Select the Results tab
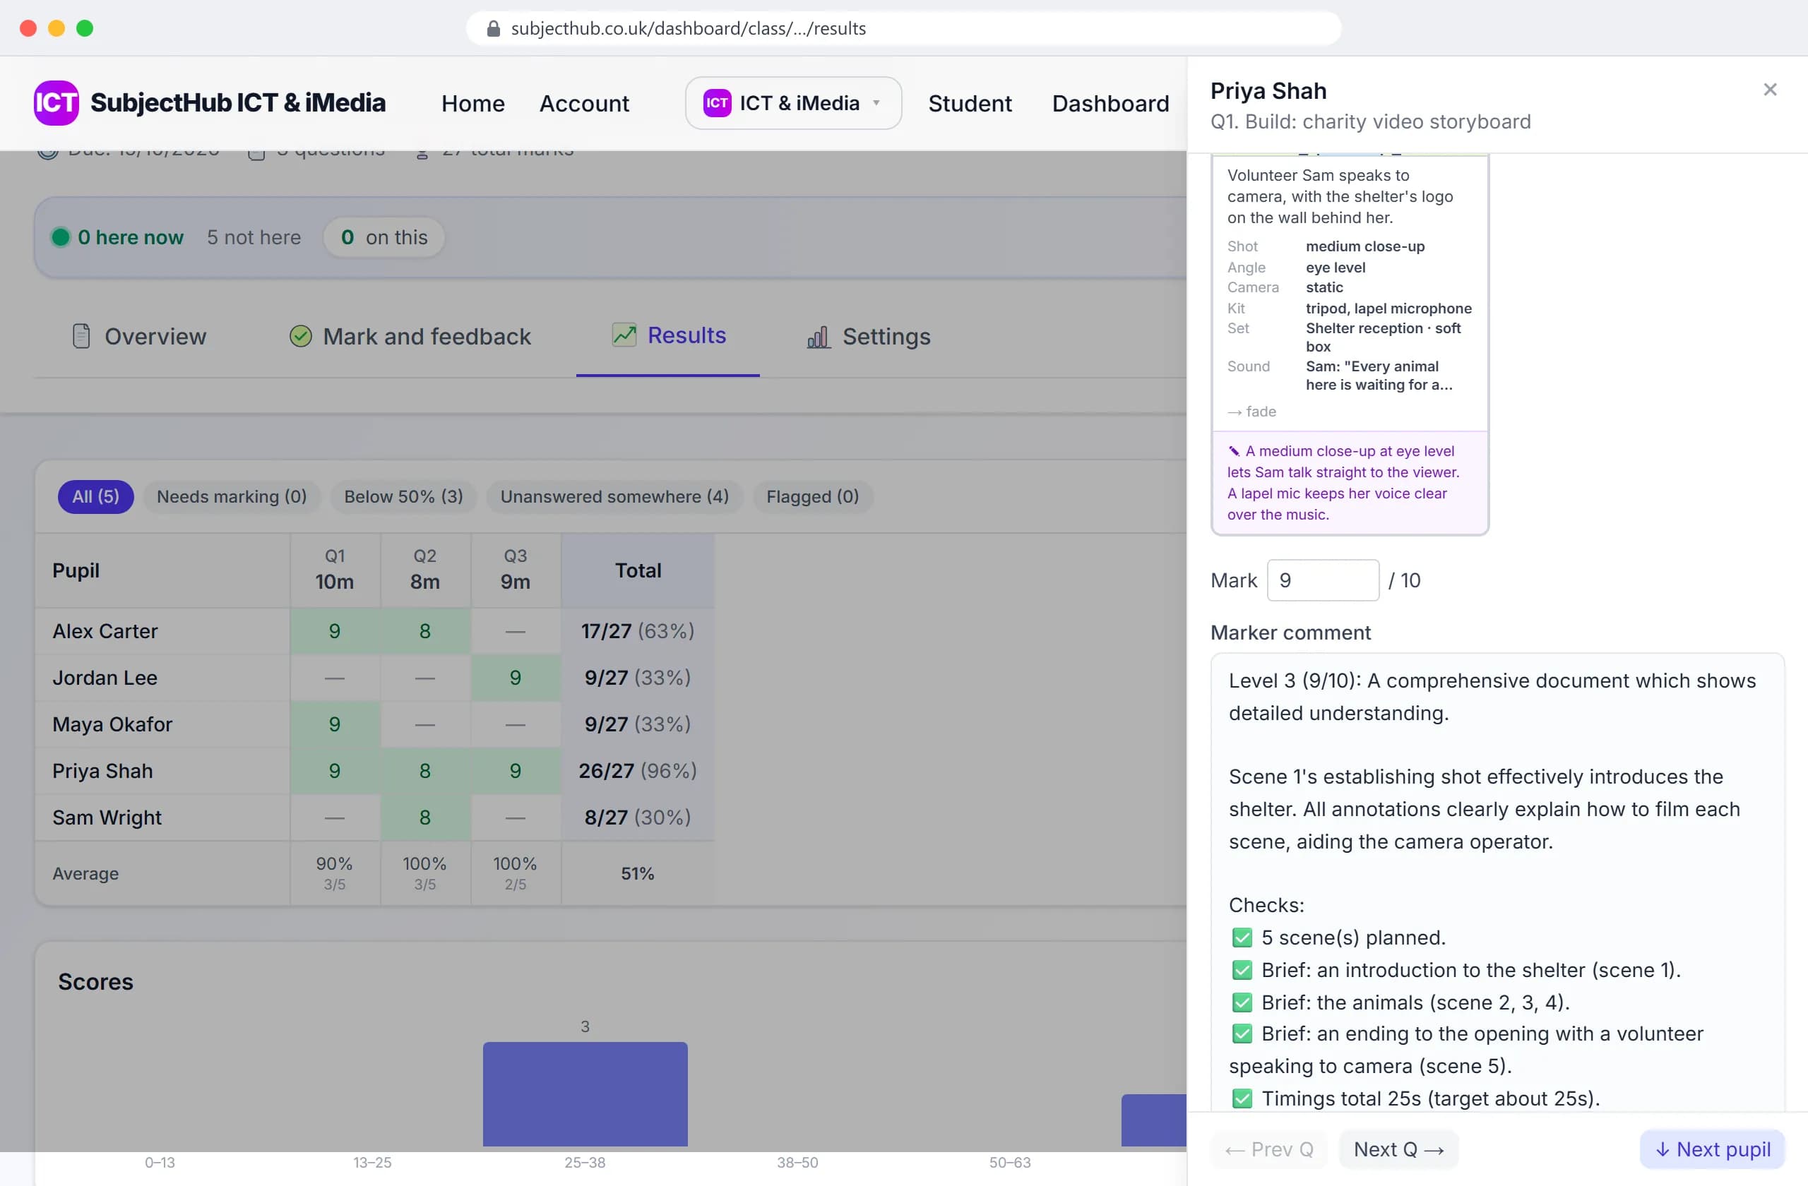1808x1186 pixels. [x=667, y=335]
